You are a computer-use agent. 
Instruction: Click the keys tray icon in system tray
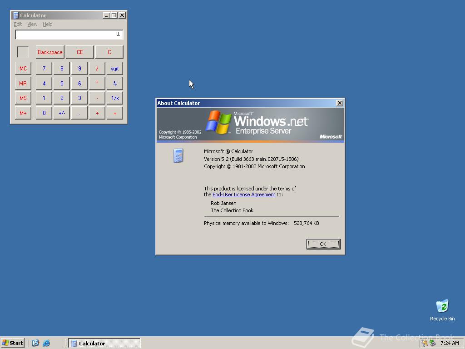(425, 344)
